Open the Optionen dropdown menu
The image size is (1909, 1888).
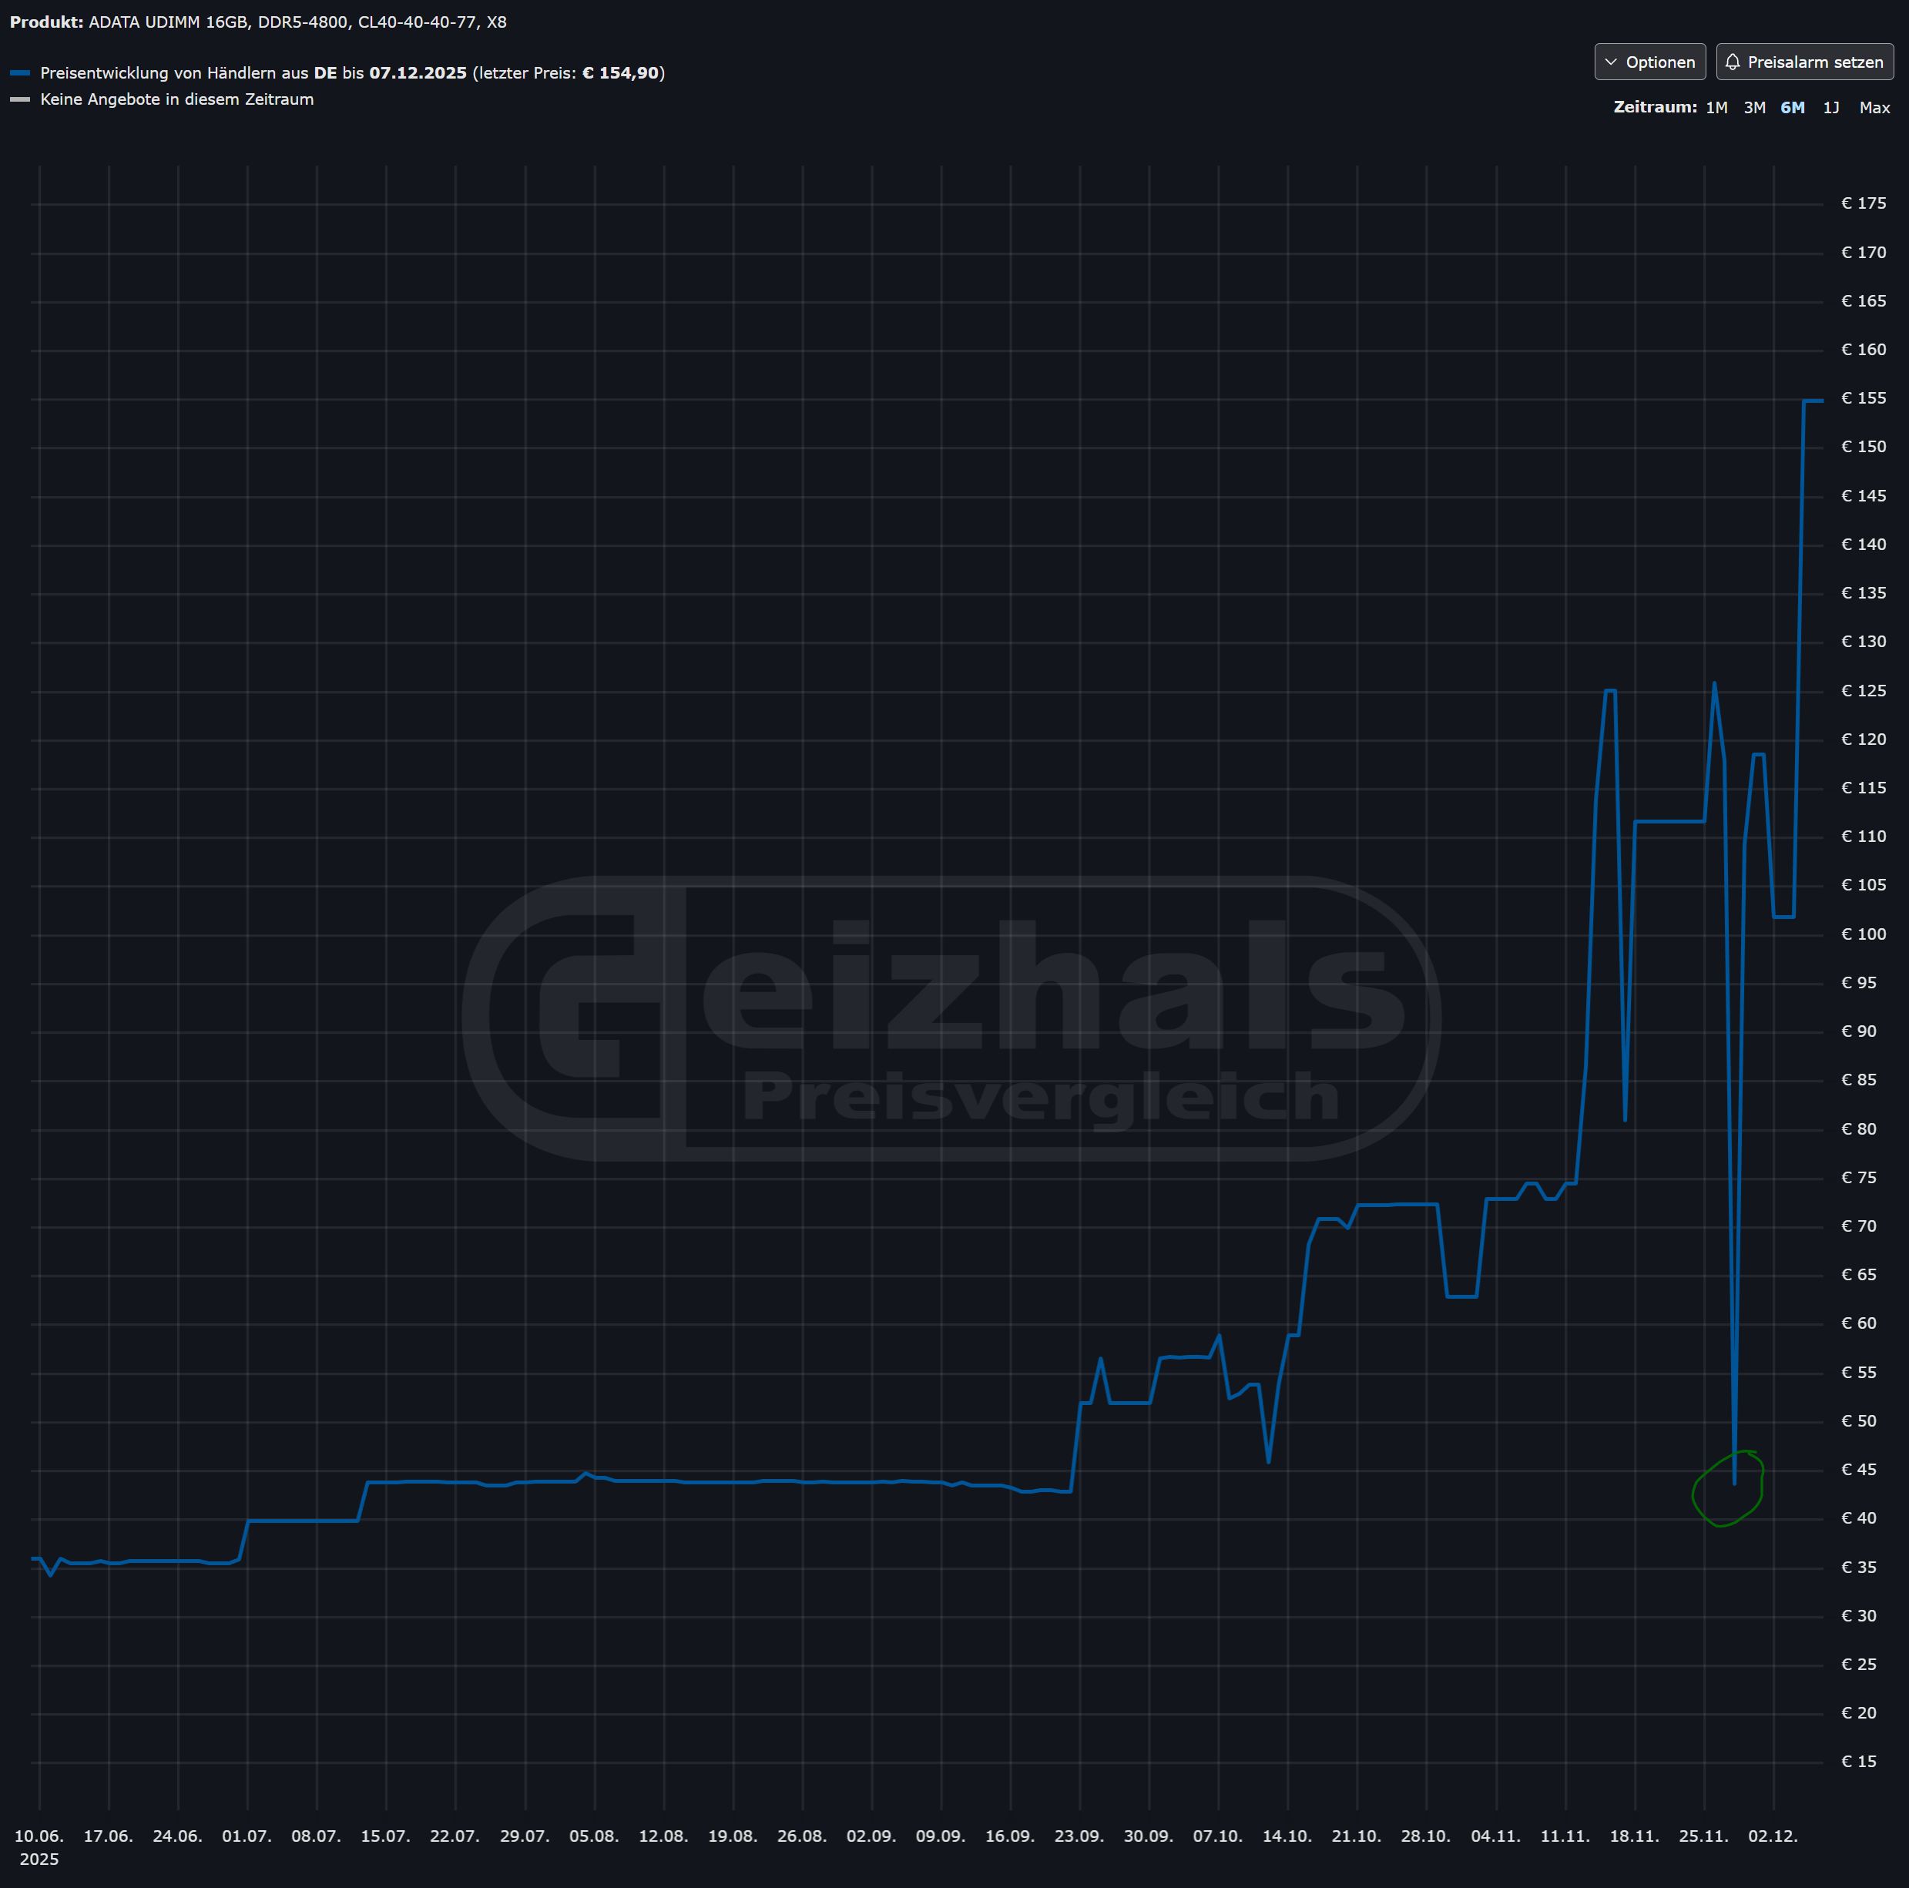coord(1649,62)
